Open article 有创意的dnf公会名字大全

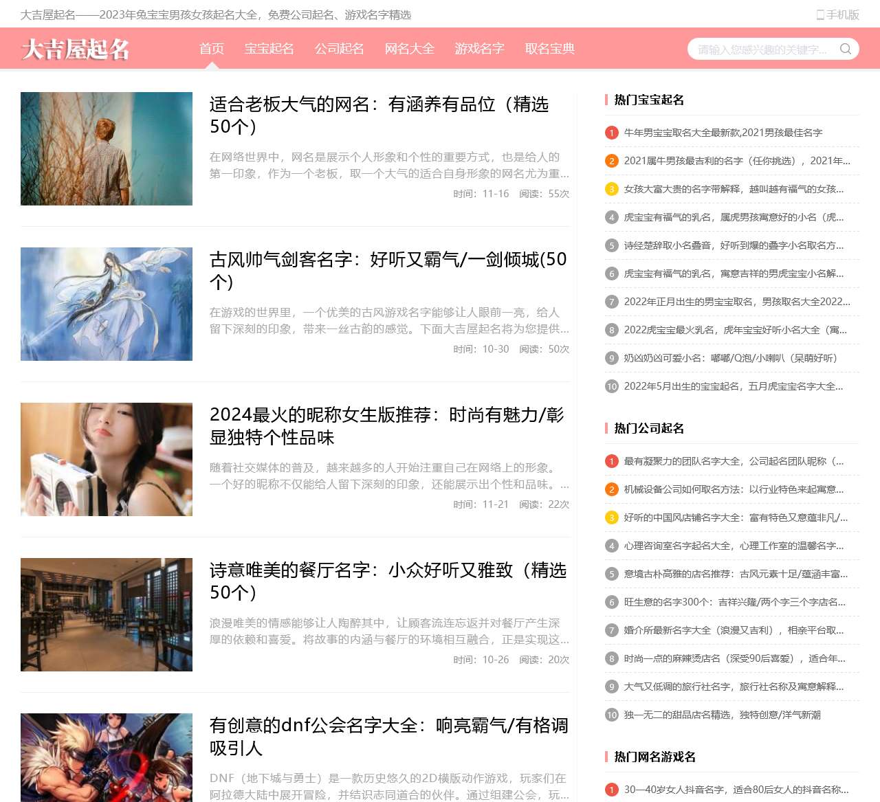(x=389, y=737)
